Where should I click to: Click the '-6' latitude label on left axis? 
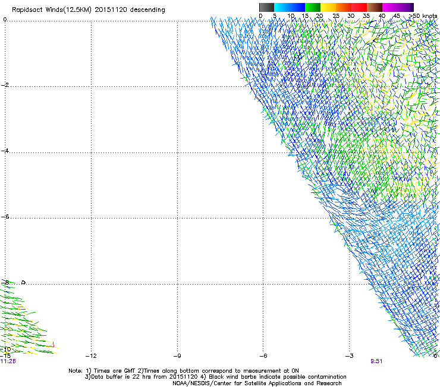click(x=5, y=216)
